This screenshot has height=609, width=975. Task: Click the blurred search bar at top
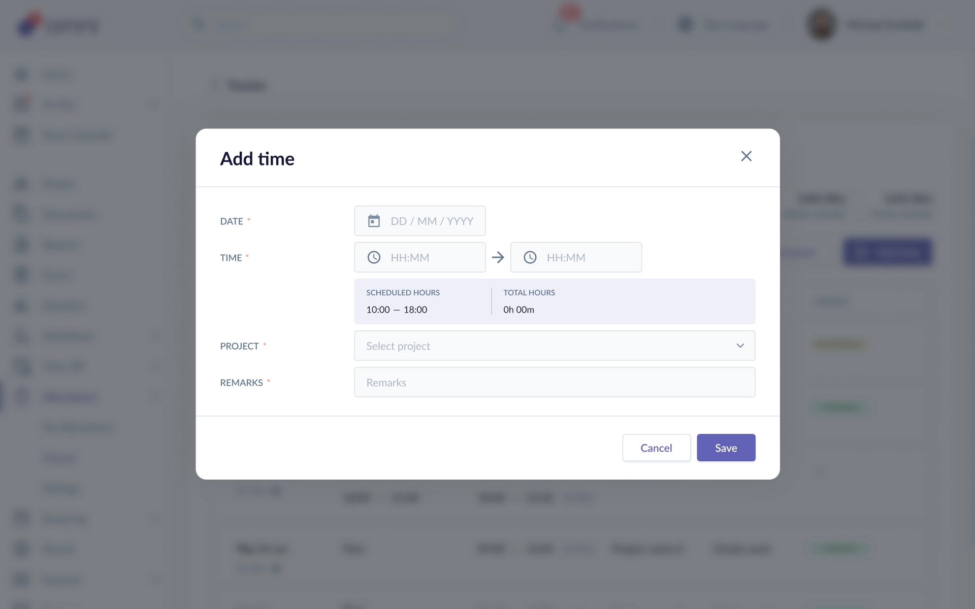pyautogui.click(x=322, y=24)
